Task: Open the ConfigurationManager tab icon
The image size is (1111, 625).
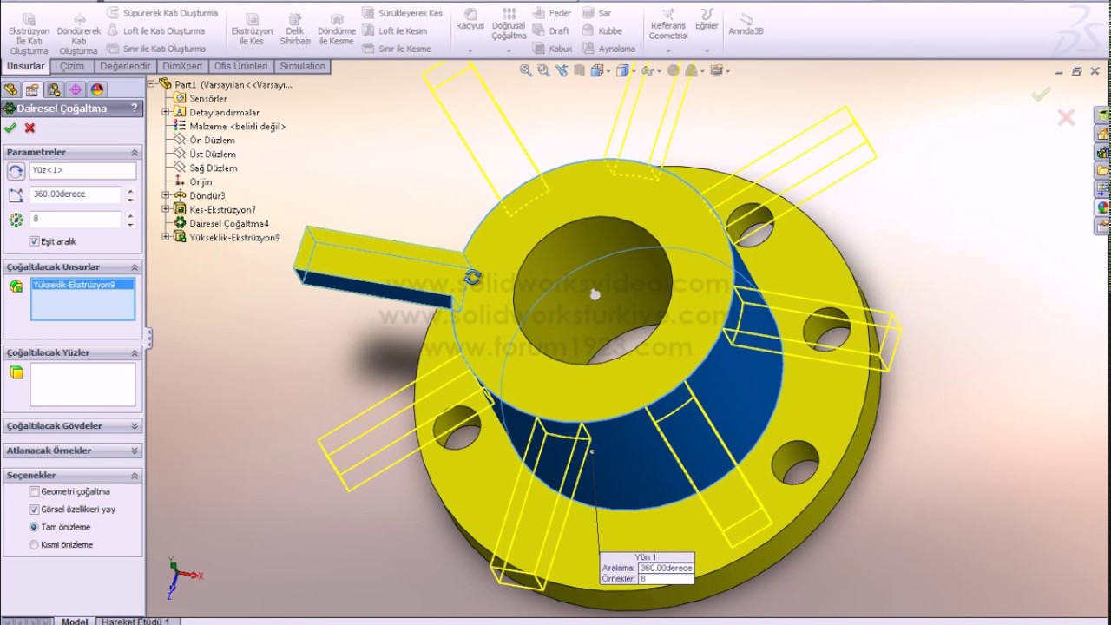Action: tap(55, 89)
